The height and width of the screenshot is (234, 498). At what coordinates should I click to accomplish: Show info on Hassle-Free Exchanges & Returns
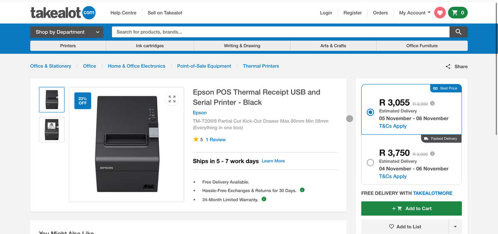pyautogui.click(x=302, y=190)
